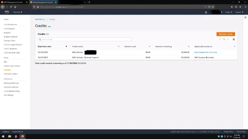Click the Feedback button in the footer
Screen dimensions: 248x139
[6, 132]
